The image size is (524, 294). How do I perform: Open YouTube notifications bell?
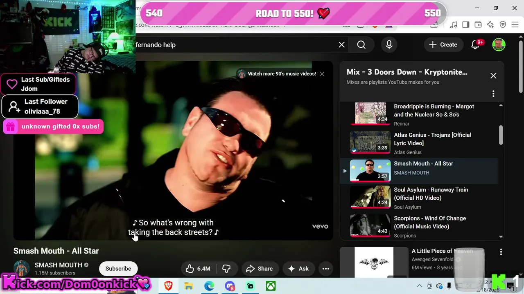475,45
